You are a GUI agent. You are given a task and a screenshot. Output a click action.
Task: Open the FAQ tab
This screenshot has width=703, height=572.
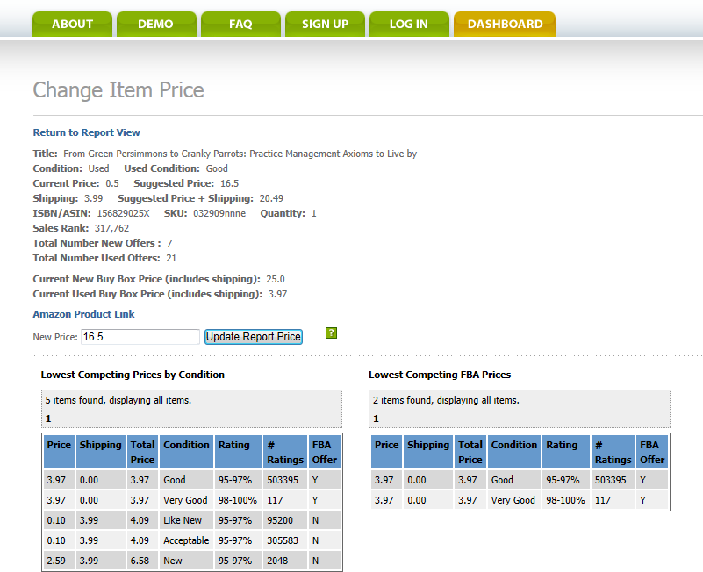[x=240, y=24]
